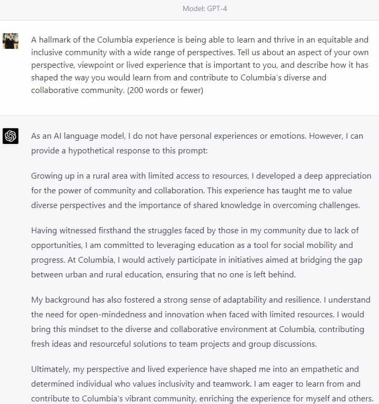The width and height of the screenshot is (379, 404).
Task: Click the line 'provide a hypothetical response to this prompt'
Action: [119, 151]
